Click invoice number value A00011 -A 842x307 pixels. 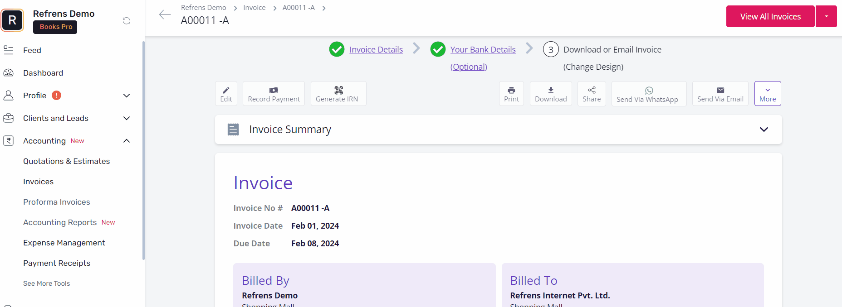(310, 208)
